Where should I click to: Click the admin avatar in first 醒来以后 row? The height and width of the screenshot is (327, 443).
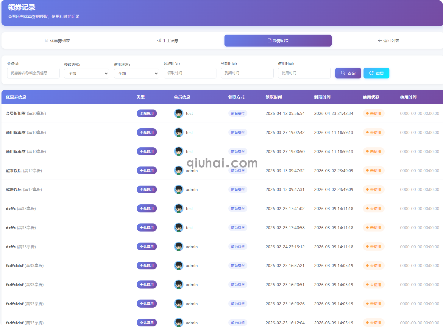coord(179,171)
